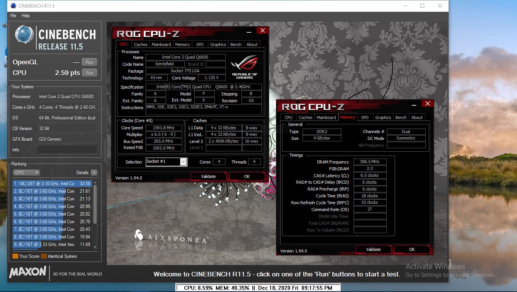Image resolution: width=517 pixels, height=292 pixels.
Task: Close the left ROG CPU-Z window
Action: pyautogui.click(x=262, y=31)
